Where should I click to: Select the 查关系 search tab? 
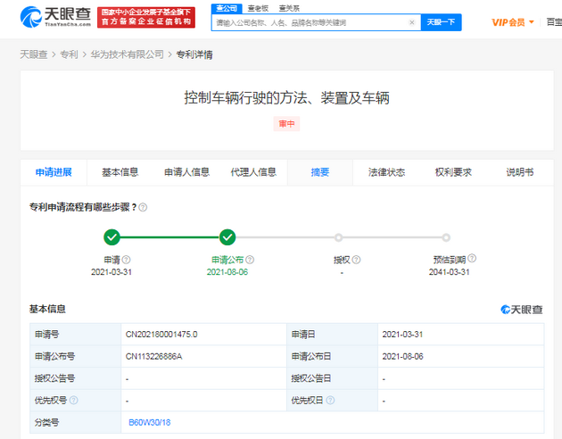click(x=289, y=8)
